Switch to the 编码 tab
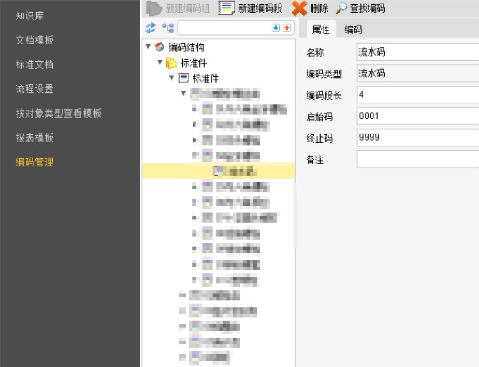The image size is (479, 367). (x=353, y=30)
